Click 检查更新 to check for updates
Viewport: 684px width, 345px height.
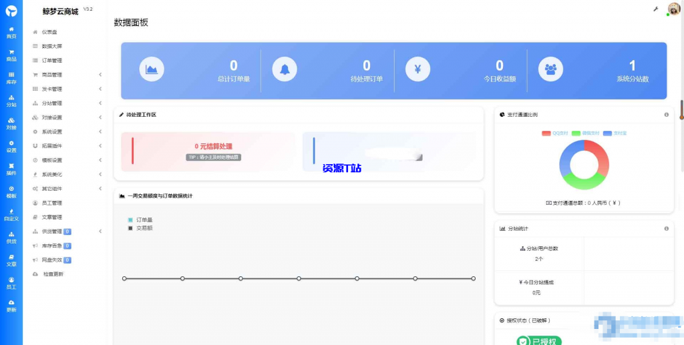pos(53,274)
